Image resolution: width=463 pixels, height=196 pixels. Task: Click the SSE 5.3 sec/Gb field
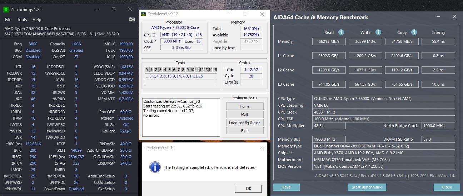[x=181, y=47]
